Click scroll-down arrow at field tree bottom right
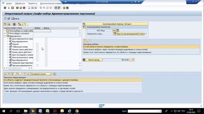Viewport: 204px width, 114px height. [80, 66]
